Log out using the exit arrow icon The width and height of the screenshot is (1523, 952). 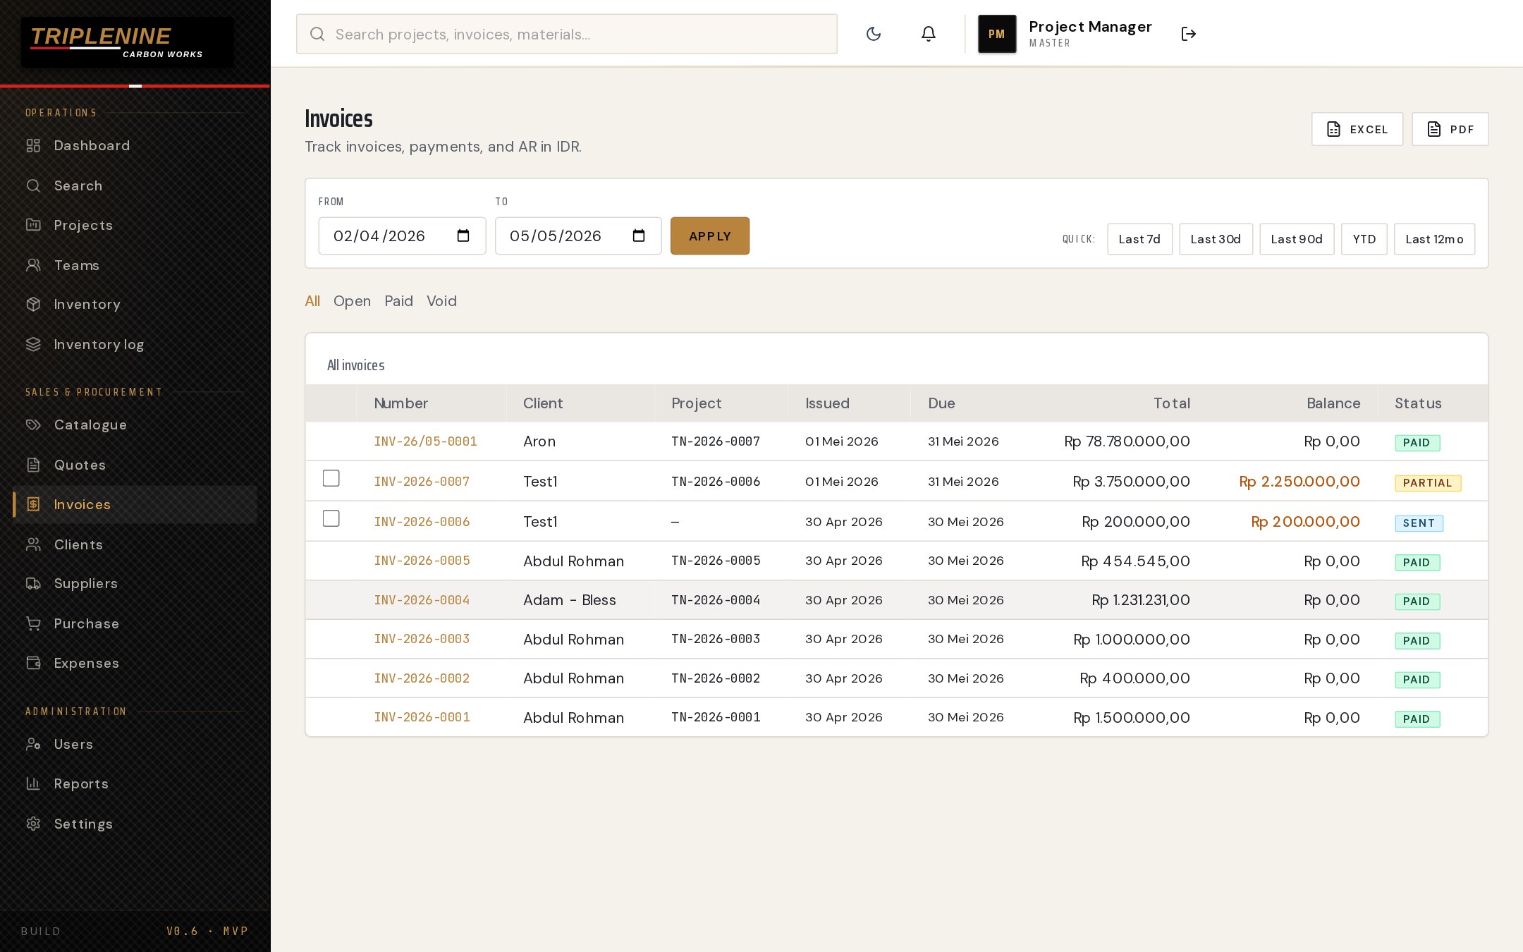tap(1189, 34)
